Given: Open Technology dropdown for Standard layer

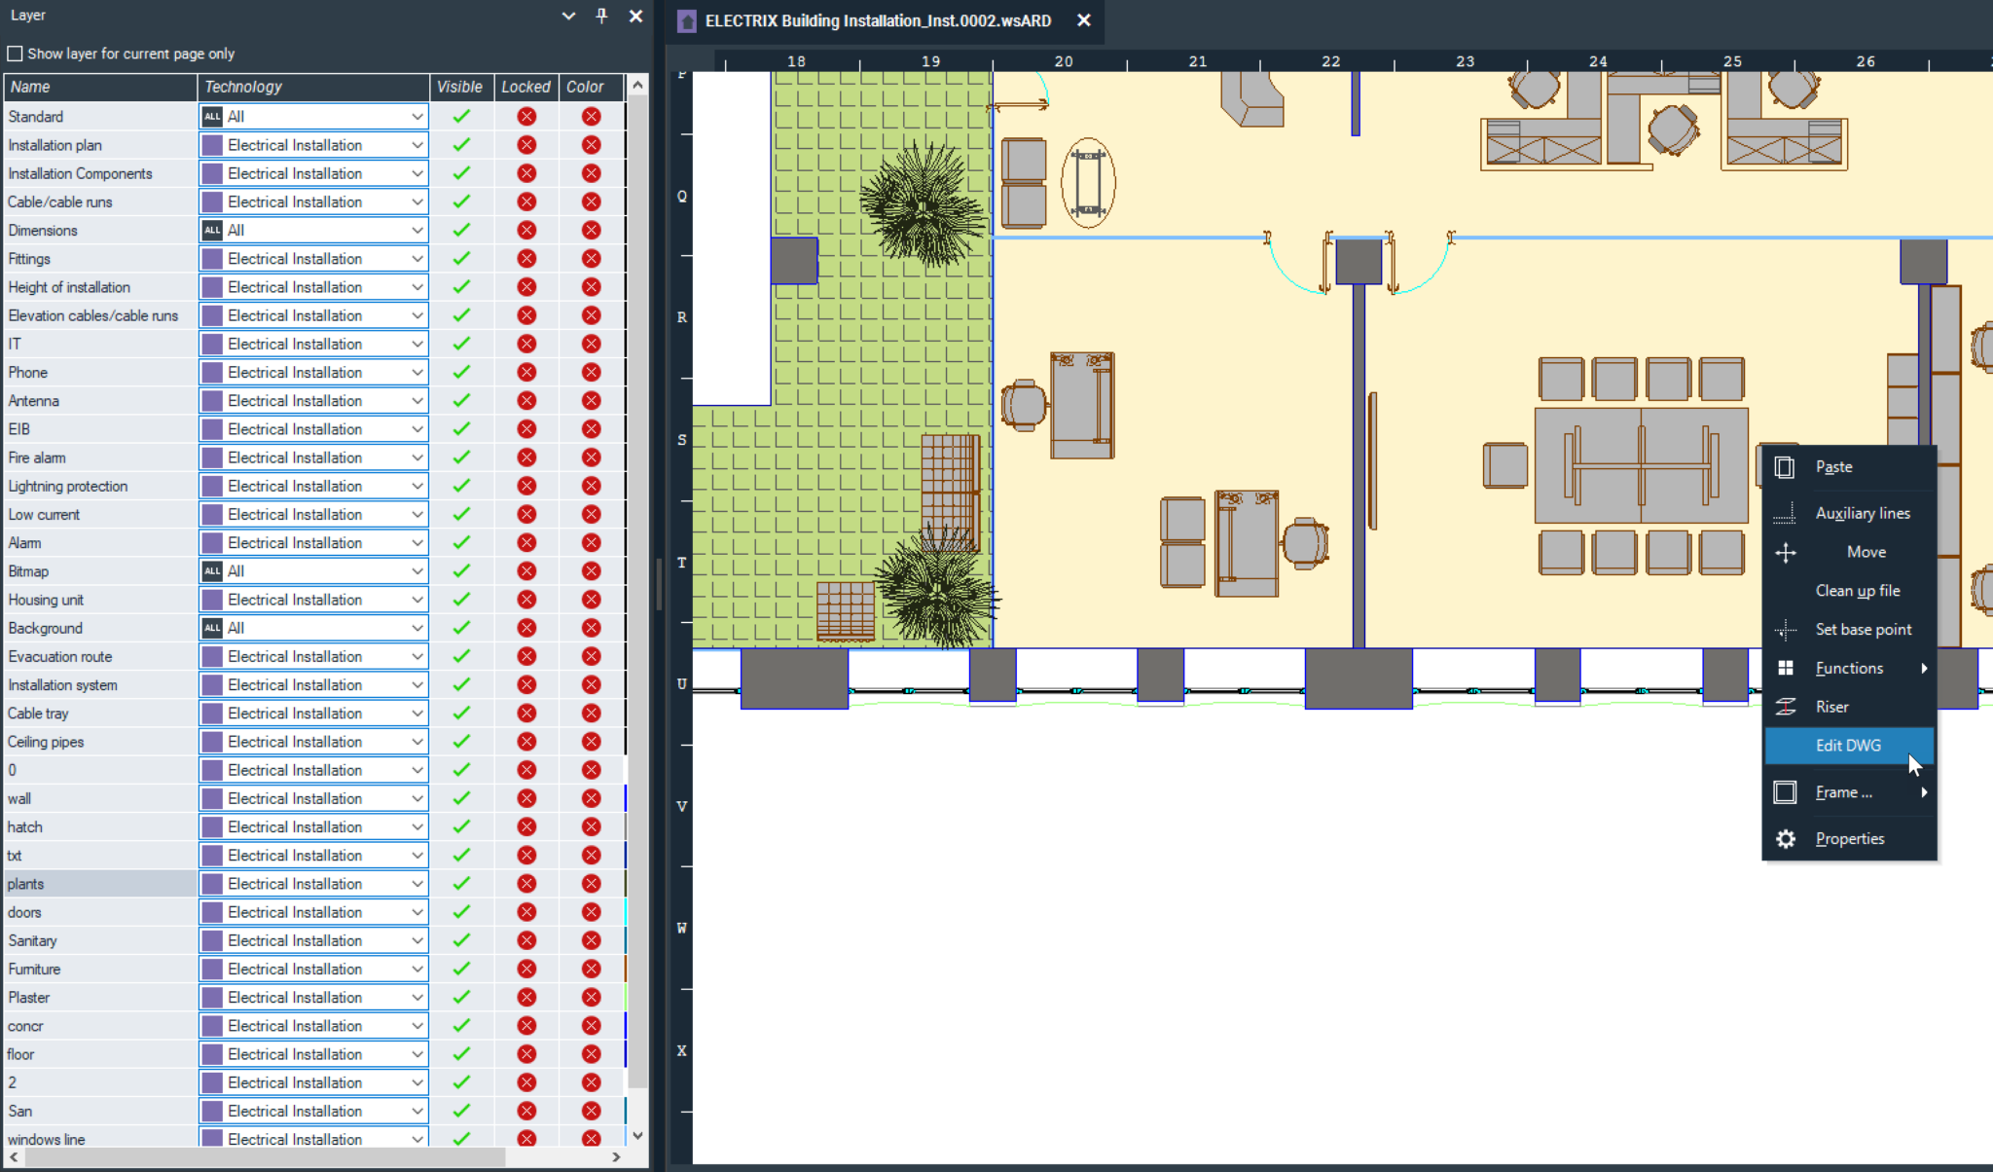Looking at the screenshot, I should point(417,117).
